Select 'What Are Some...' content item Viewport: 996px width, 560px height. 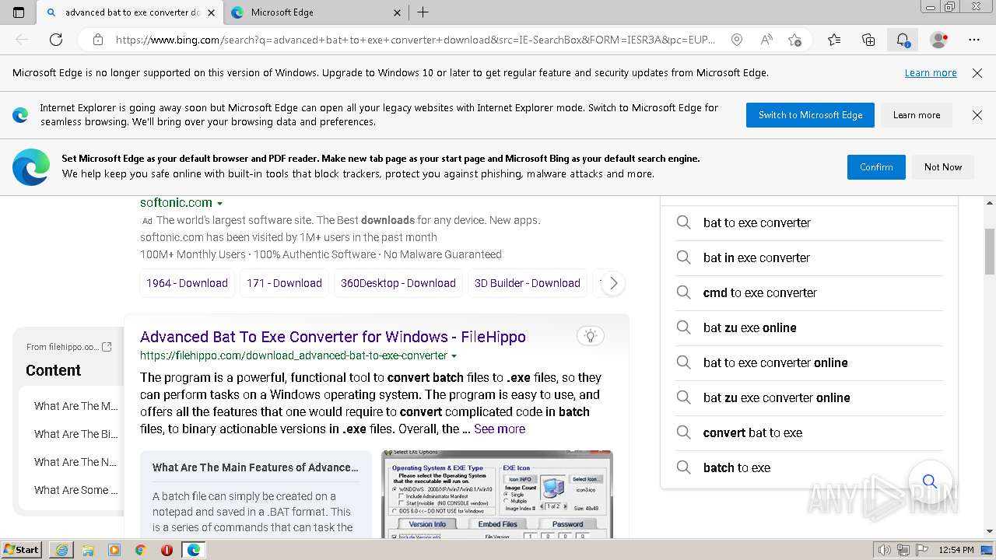coord(76,490)
